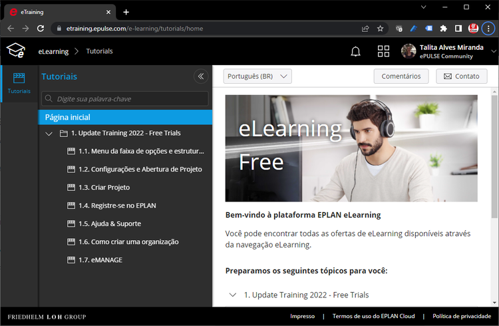Open the apps grid launcher
Screen dimensions: 499x326
click(383, 51)
